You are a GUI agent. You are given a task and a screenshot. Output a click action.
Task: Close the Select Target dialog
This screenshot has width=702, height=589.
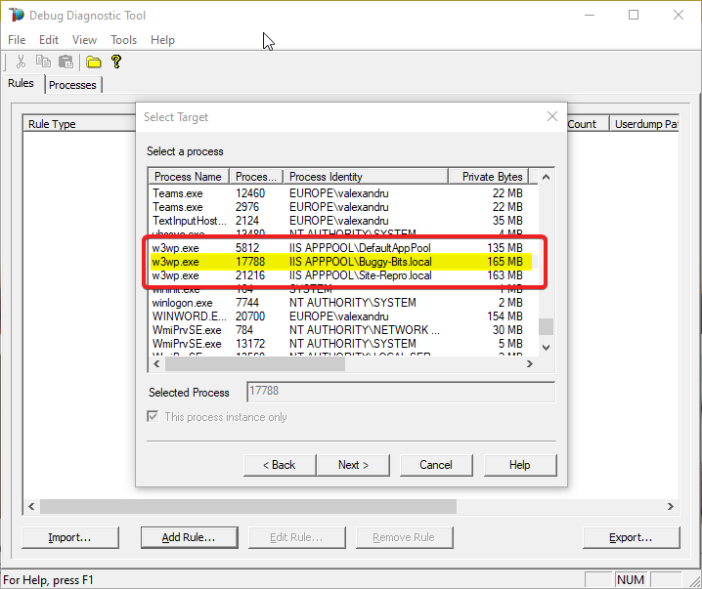[552, 117]
